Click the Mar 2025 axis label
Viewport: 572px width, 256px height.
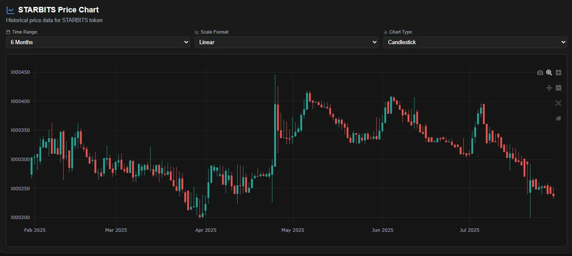(x=116, y=230)
